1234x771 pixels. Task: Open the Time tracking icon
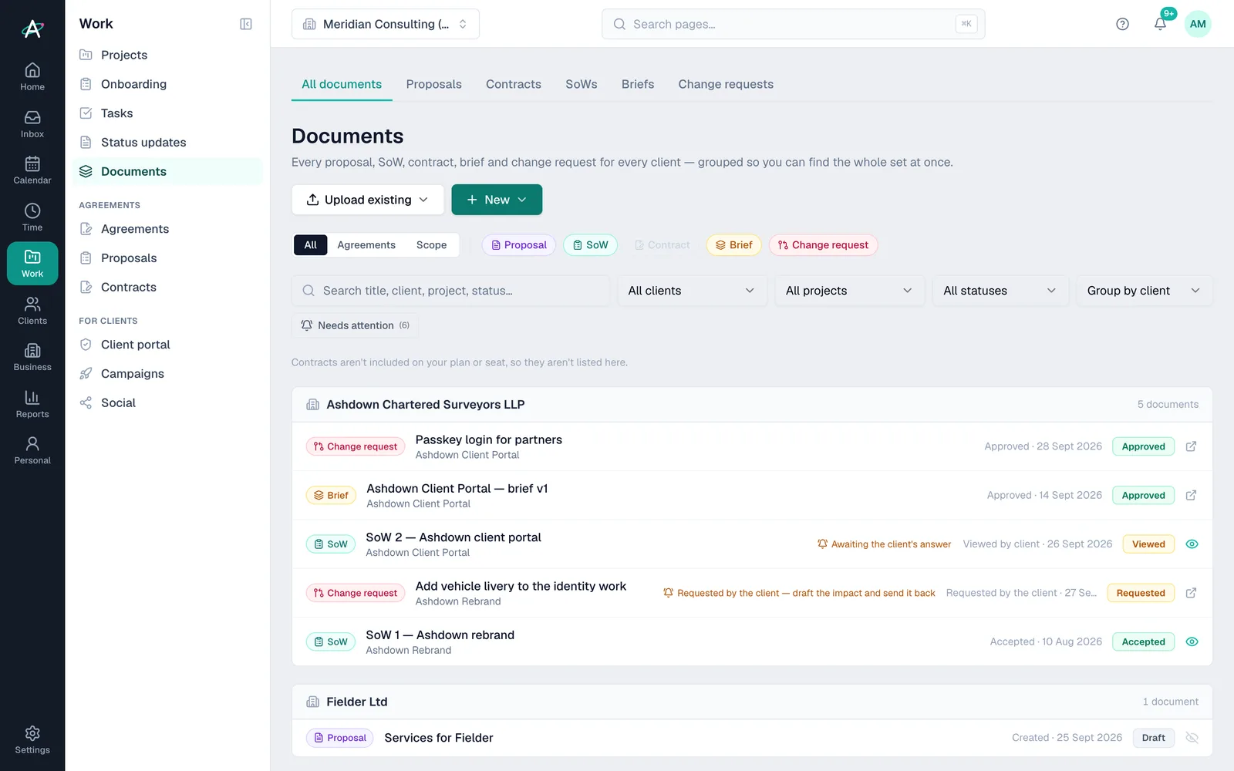32,217
